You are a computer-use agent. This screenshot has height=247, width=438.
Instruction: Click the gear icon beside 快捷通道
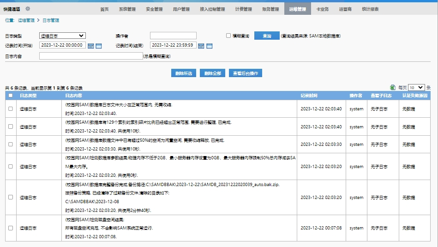[x=28, y=9]
